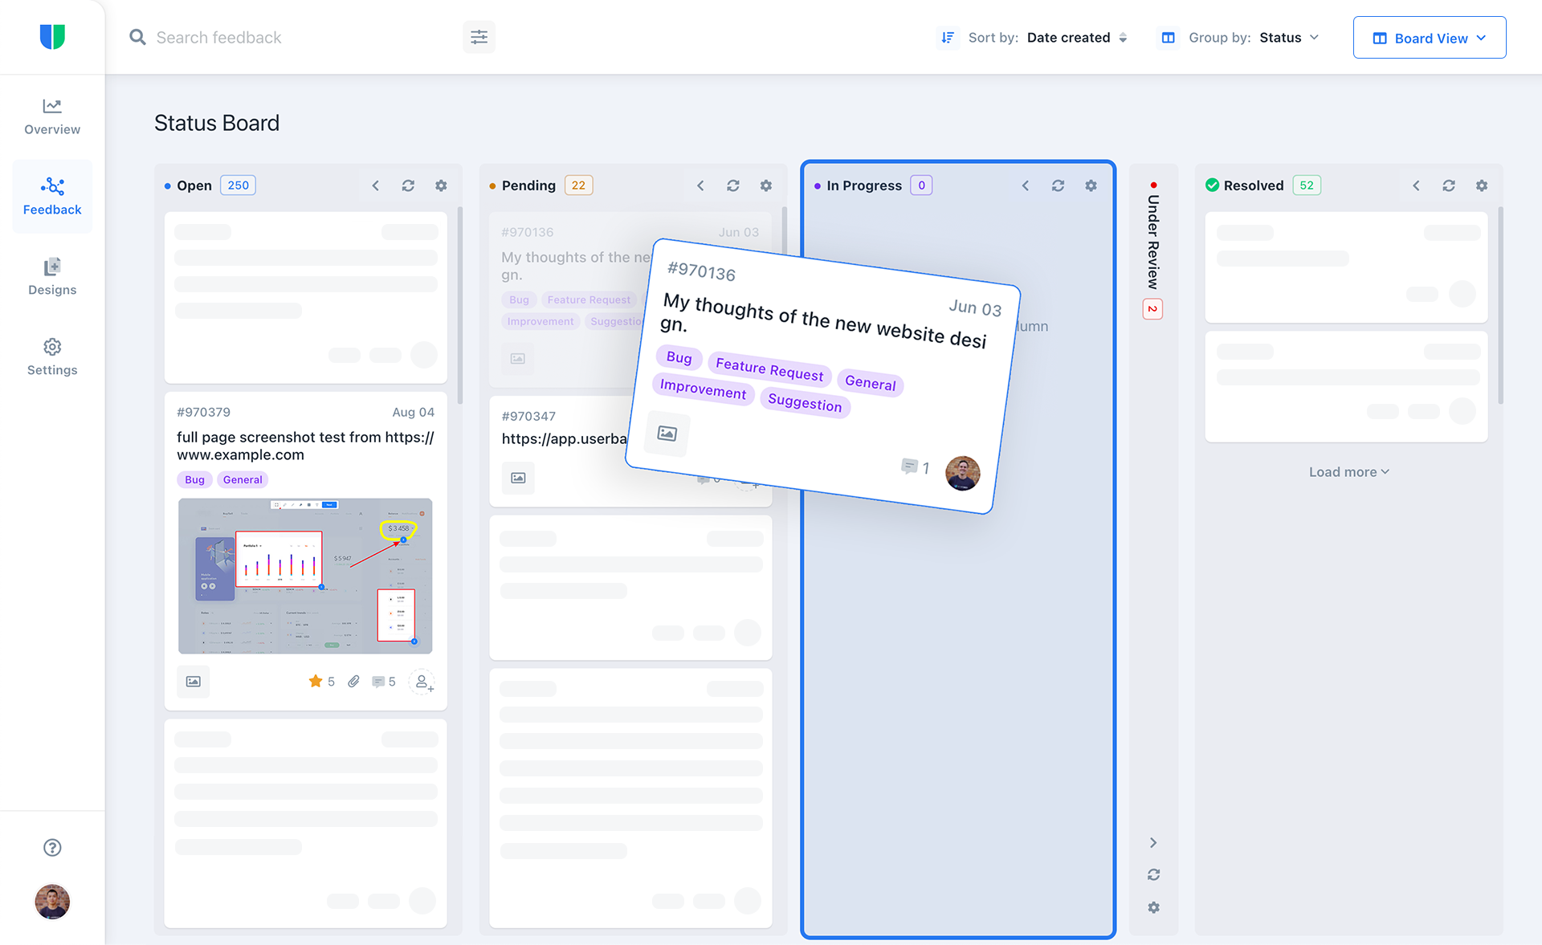Open the help question mark icon
Viewport: 1542px width, 945px height.
pos(52,848)
